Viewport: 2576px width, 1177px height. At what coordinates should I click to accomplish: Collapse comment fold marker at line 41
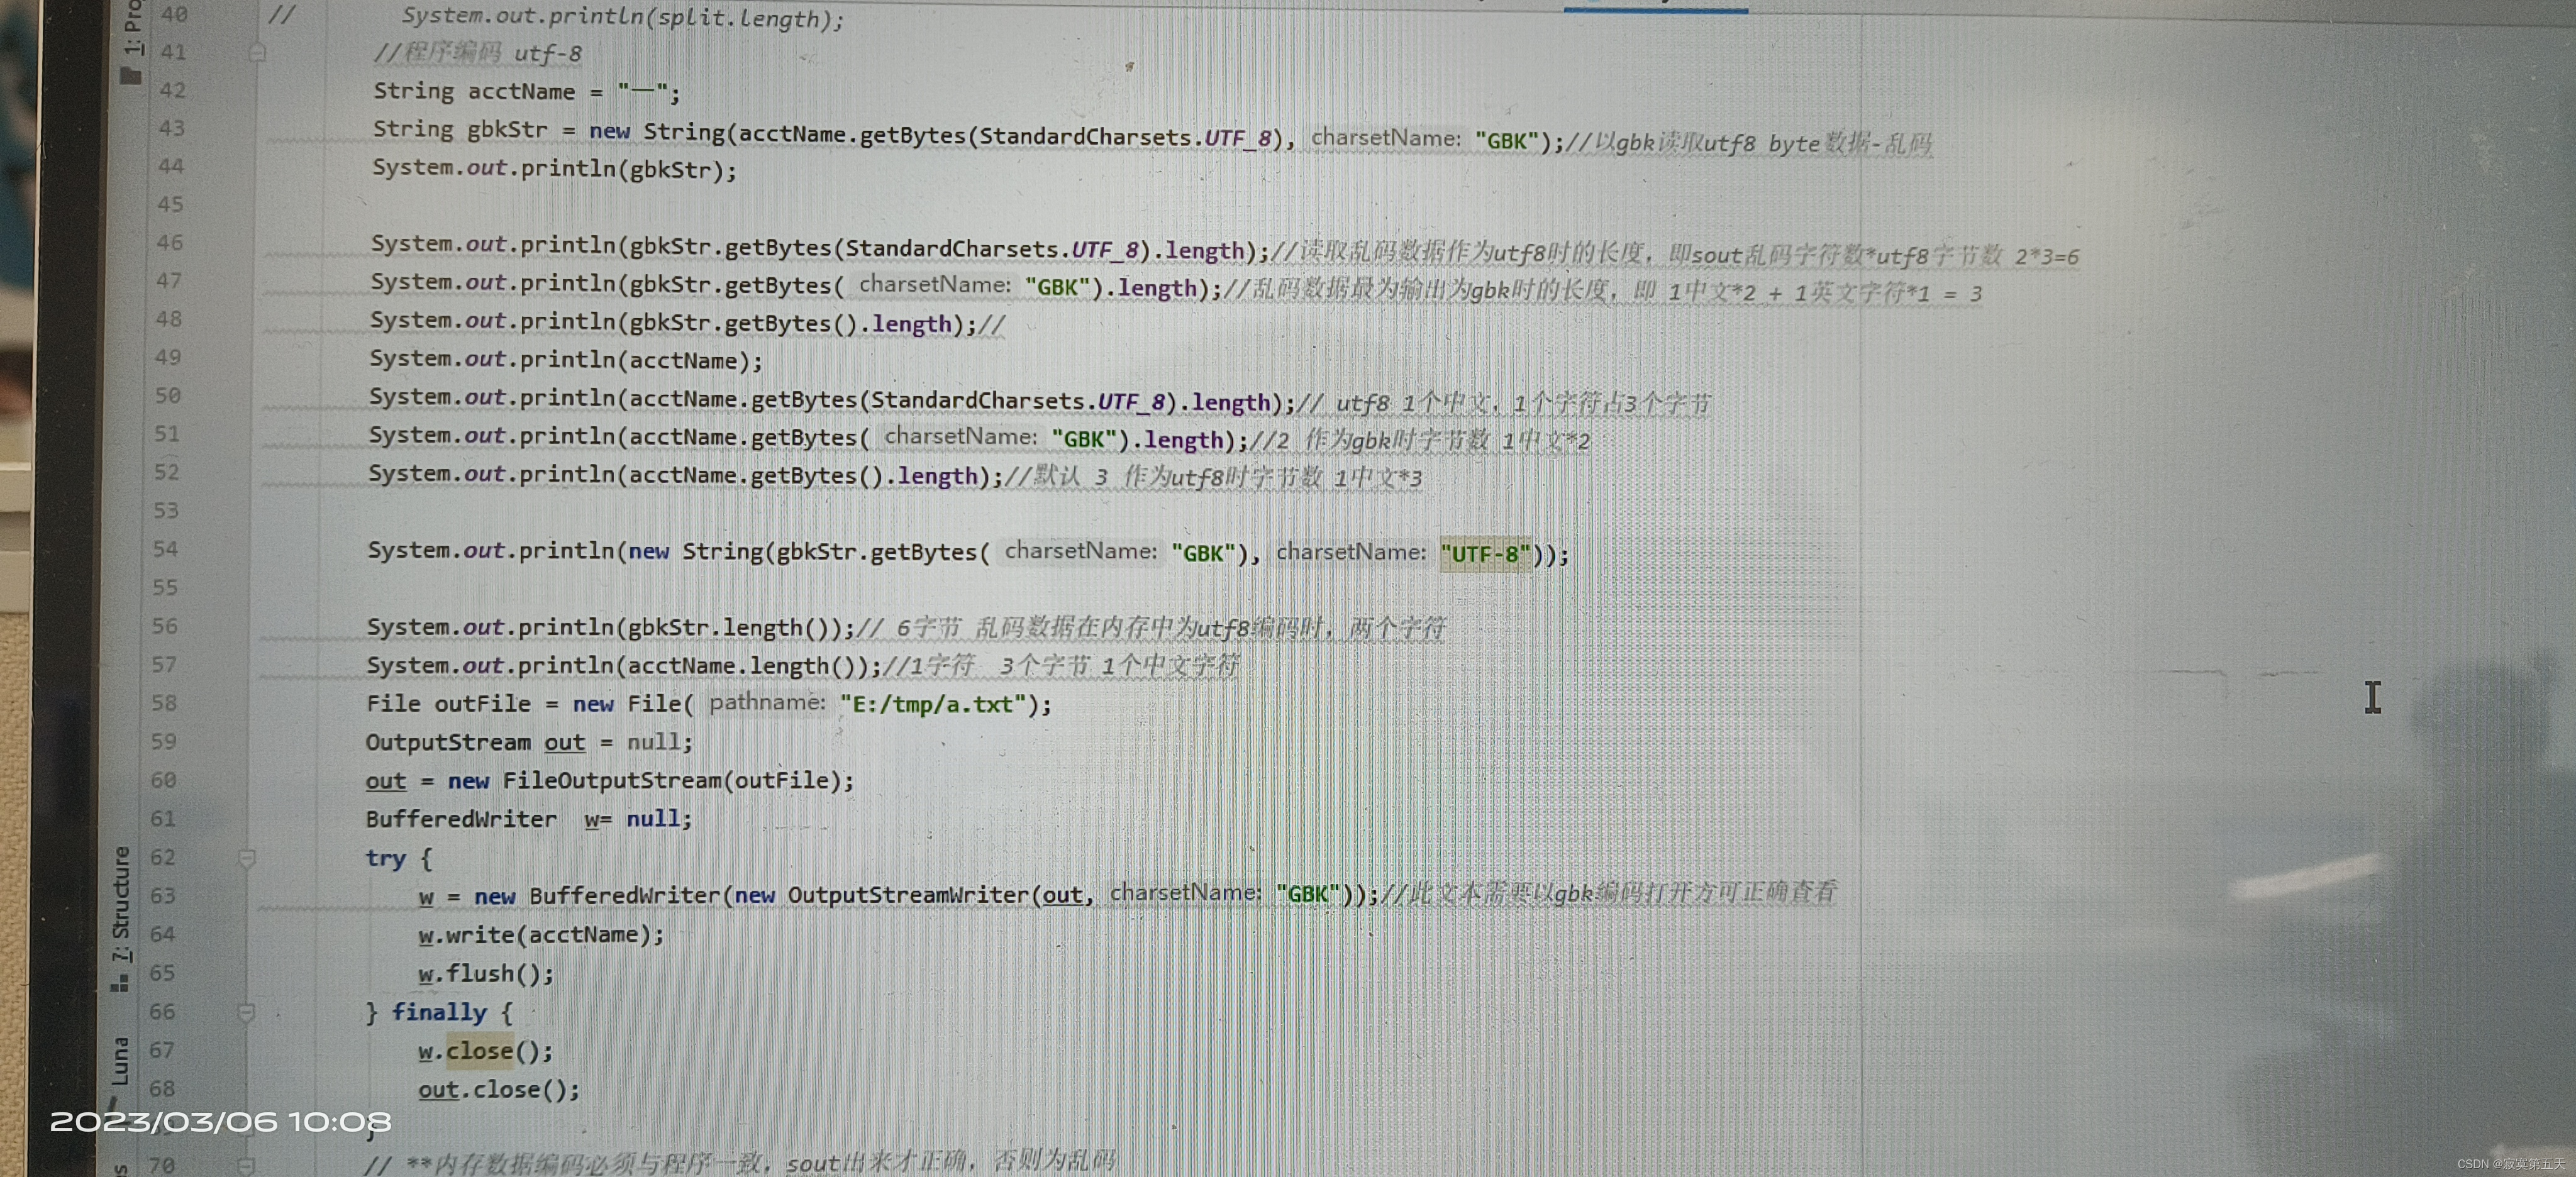click(257, 51)
